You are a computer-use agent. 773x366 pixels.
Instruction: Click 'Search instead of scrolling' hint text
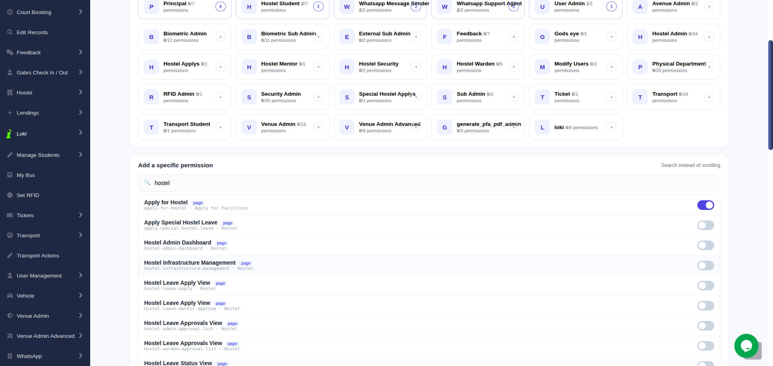690,165
